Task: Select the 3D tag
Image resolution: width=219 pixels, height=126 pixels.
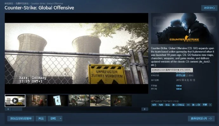Action: click(x=188, y=105)
